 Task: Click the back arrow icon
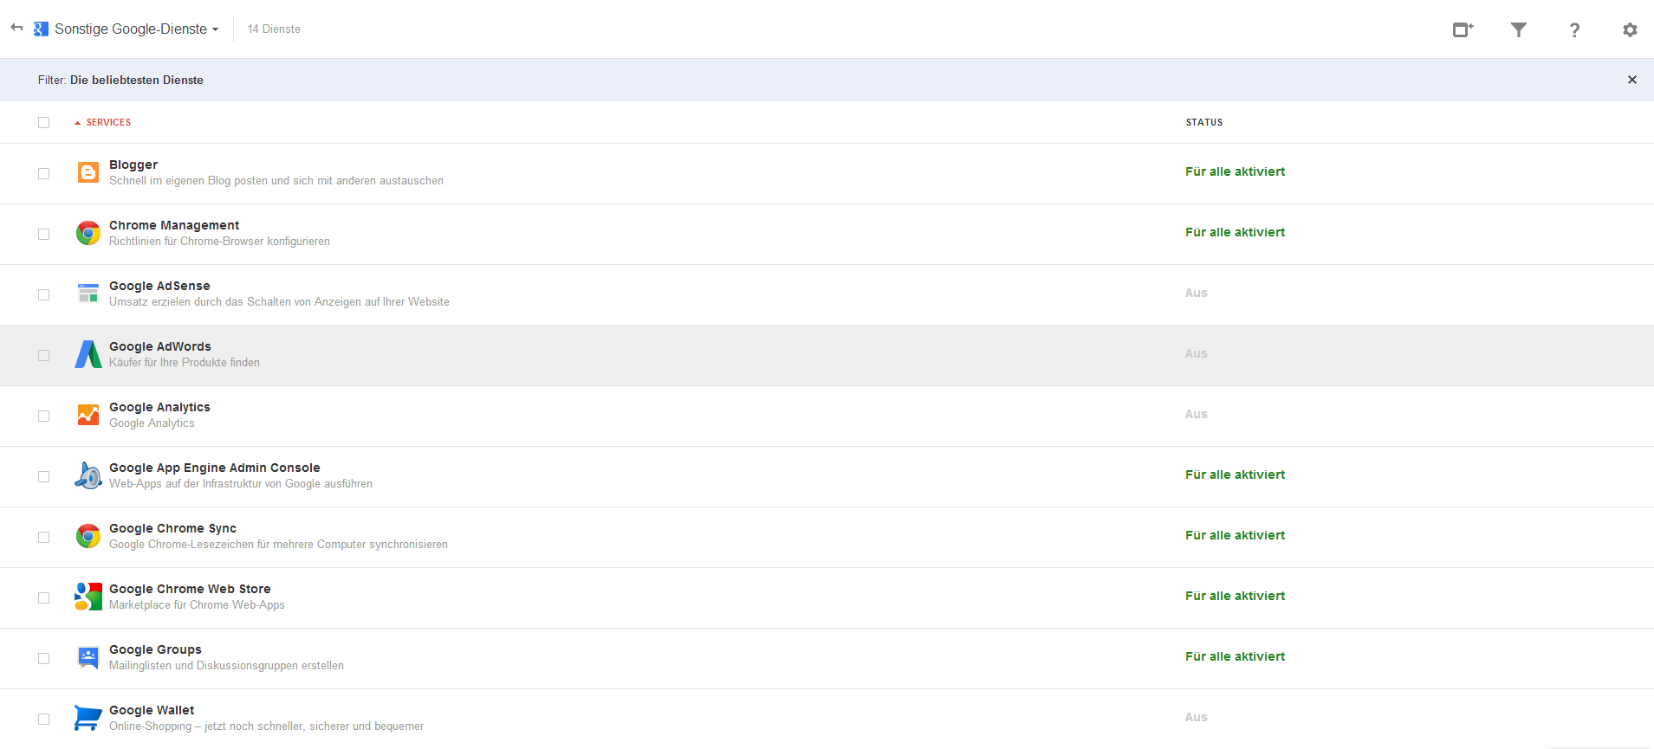[x=16, y=28]
